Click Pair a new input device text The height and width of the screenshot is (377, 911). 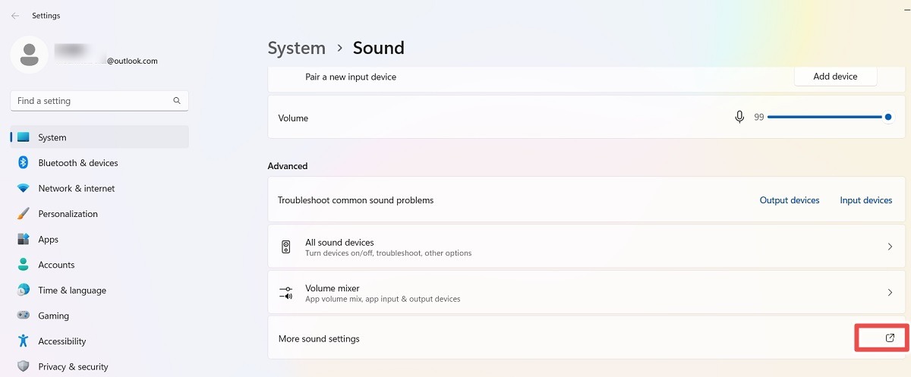click(x=351, y=77)
